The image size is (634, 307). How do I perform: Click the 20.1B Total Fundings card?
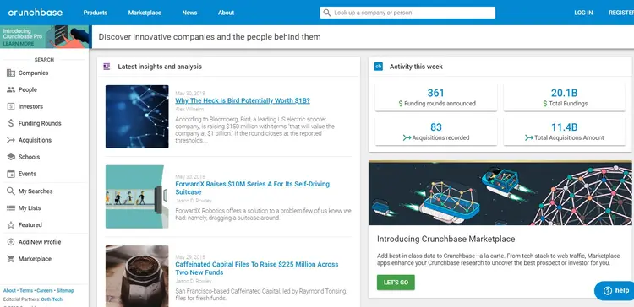tap(564, 98)
